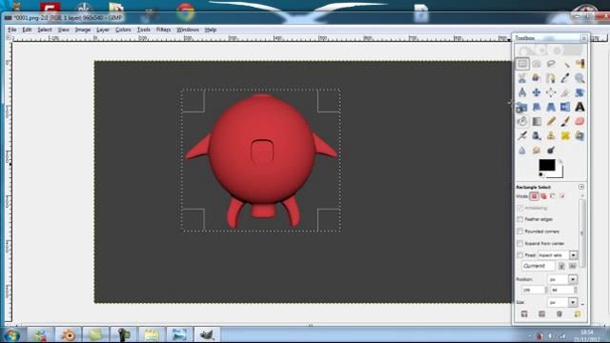610x343 pixels.
Task: Select the Flip tool
Action: click(x=565, y=107)
